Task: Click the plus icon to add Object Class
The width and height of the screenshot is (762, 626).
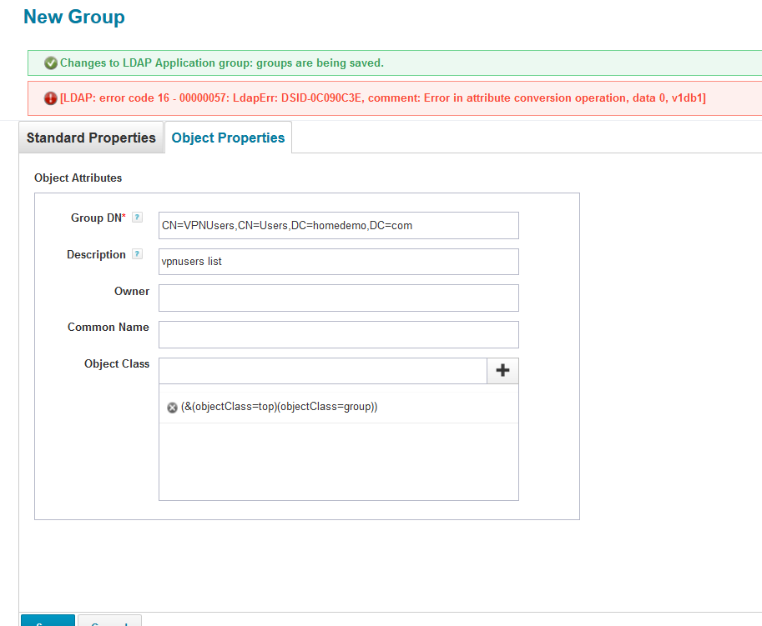Action: tap(502, 371)
